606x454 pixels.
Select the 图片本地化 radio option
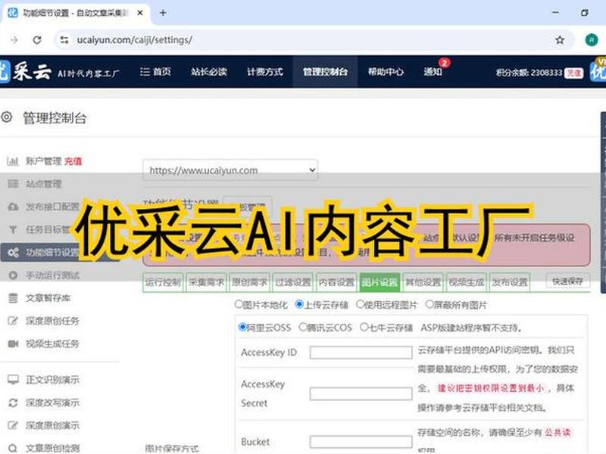pos(239,304)
